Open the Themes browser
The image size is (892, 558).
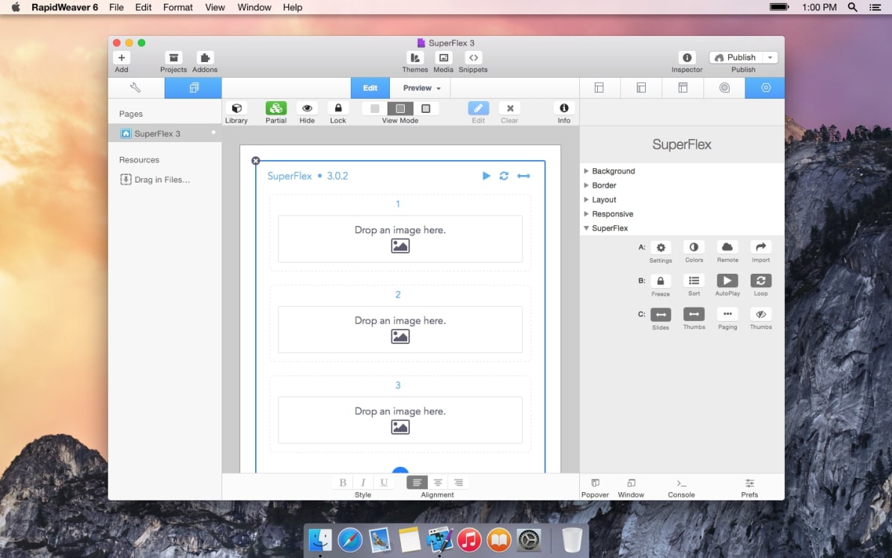tap(415, 58)
